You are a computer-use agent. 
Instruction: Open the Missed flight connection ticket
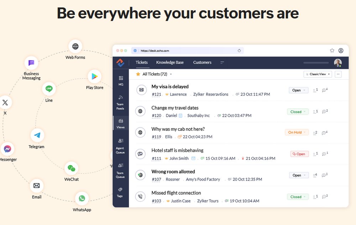coord(176,193)
